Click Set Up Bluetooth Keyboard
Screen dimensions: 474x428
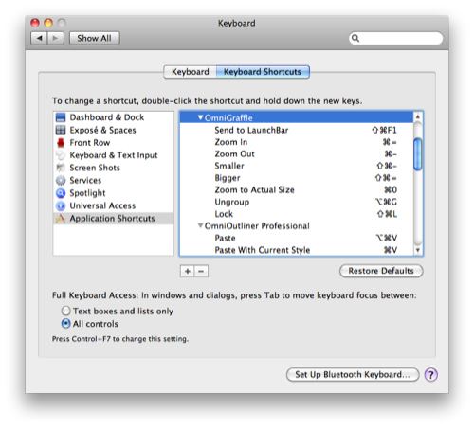[353, 375]
